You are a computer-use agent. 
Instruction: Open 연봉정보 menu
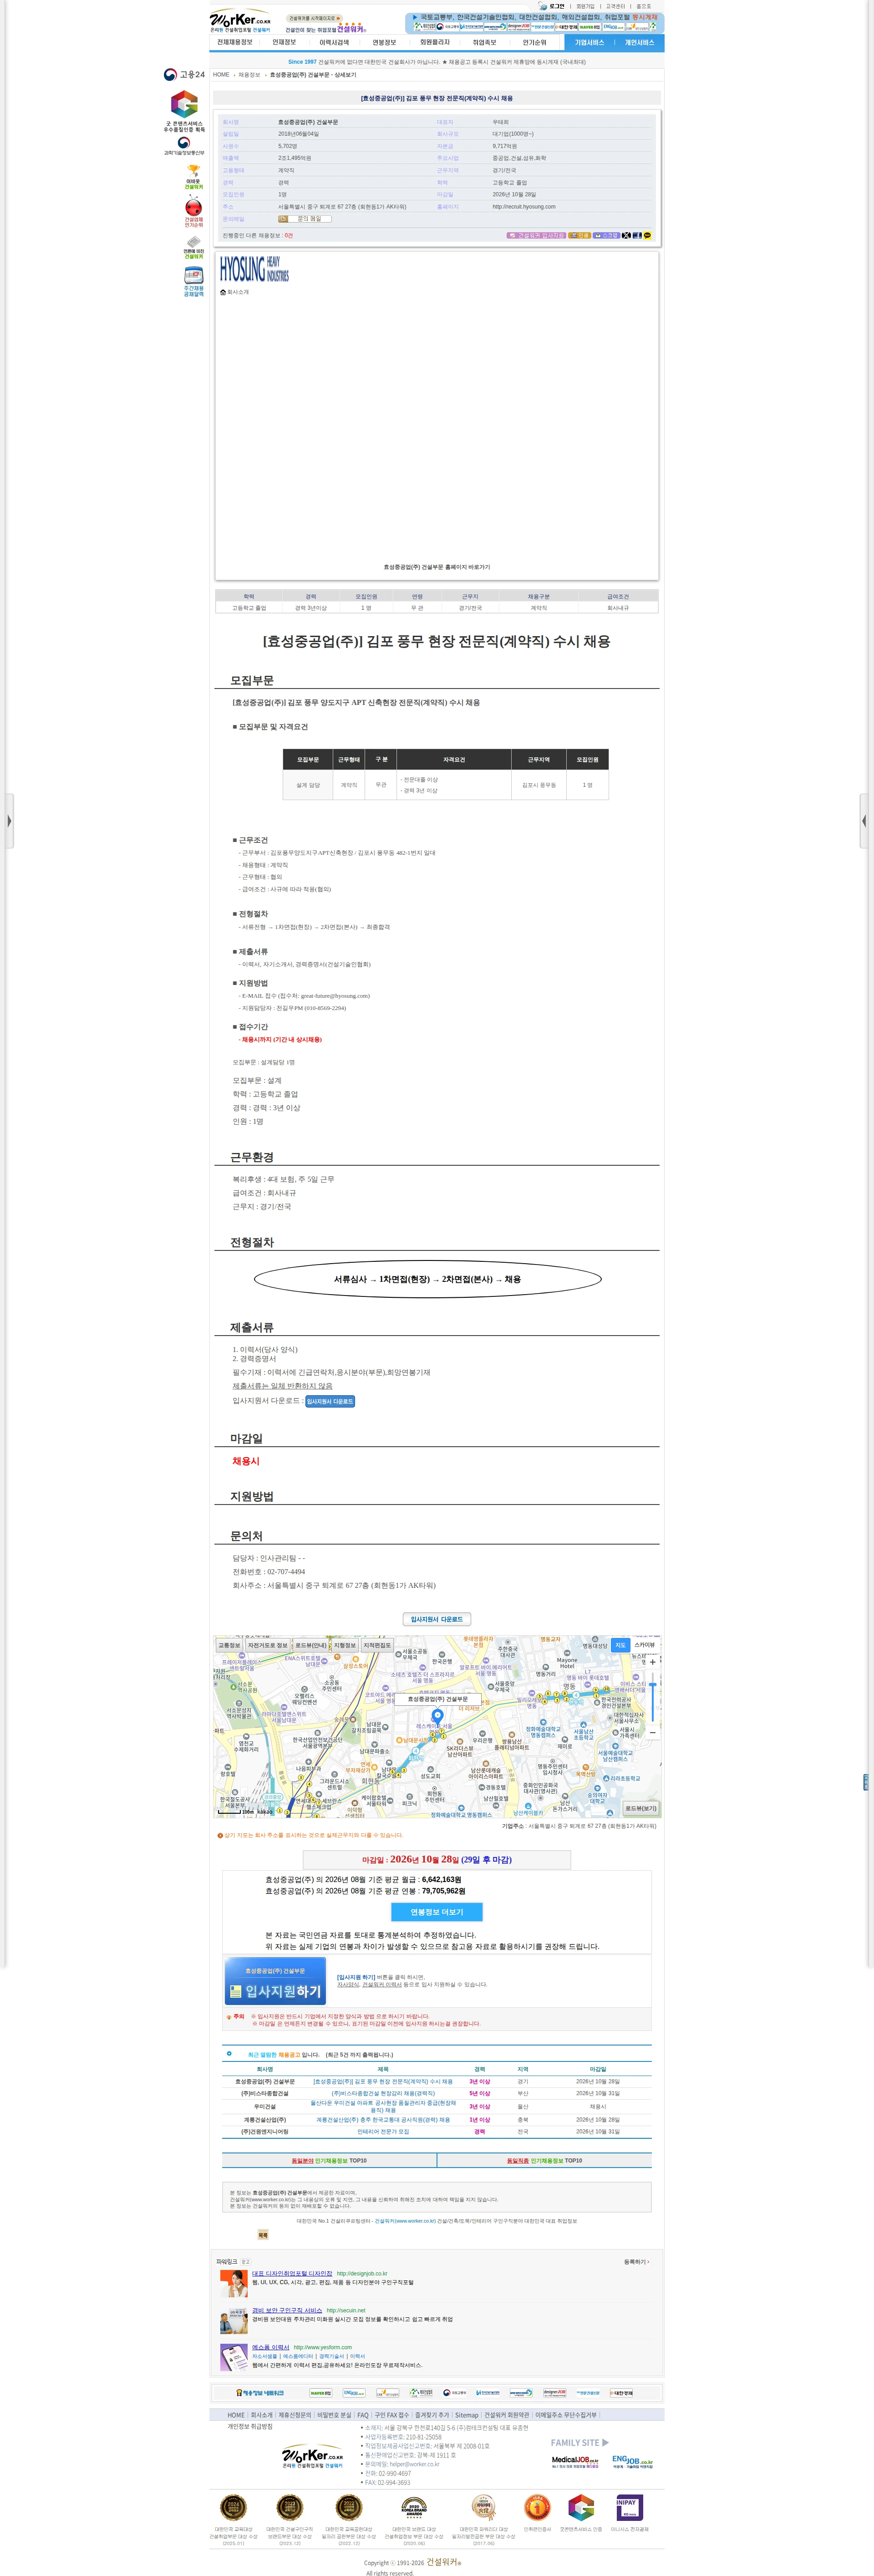tap(384, 43)
